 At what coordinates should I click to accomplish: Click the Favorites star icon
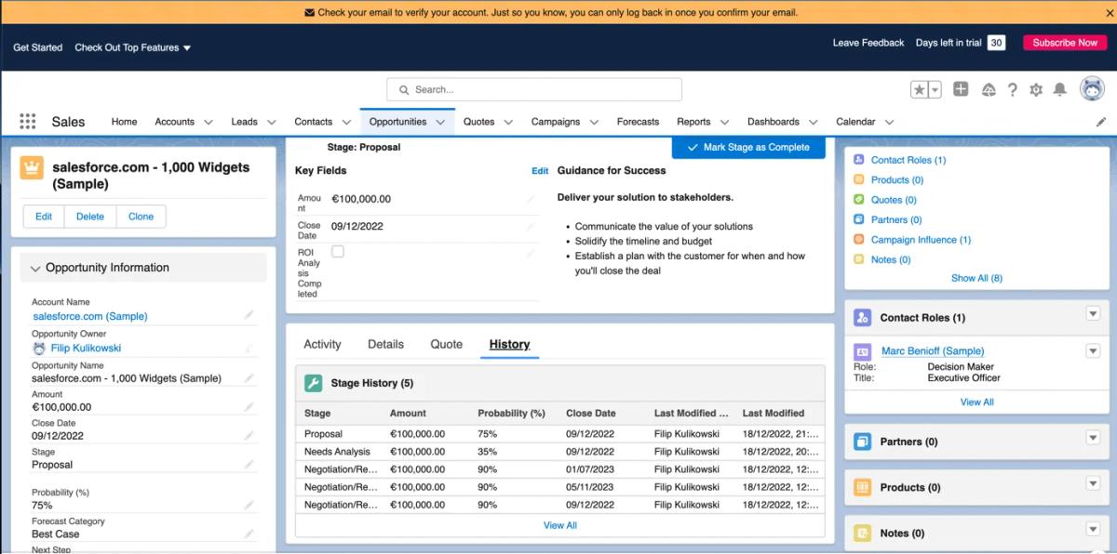(x=920, y=90)
